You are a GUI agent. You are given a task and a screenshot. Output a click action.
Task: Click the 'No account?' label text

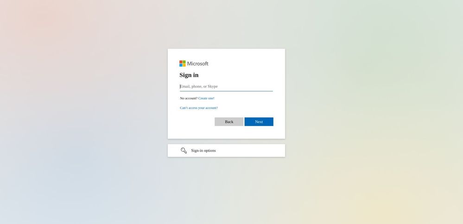(x=189, y=98)
